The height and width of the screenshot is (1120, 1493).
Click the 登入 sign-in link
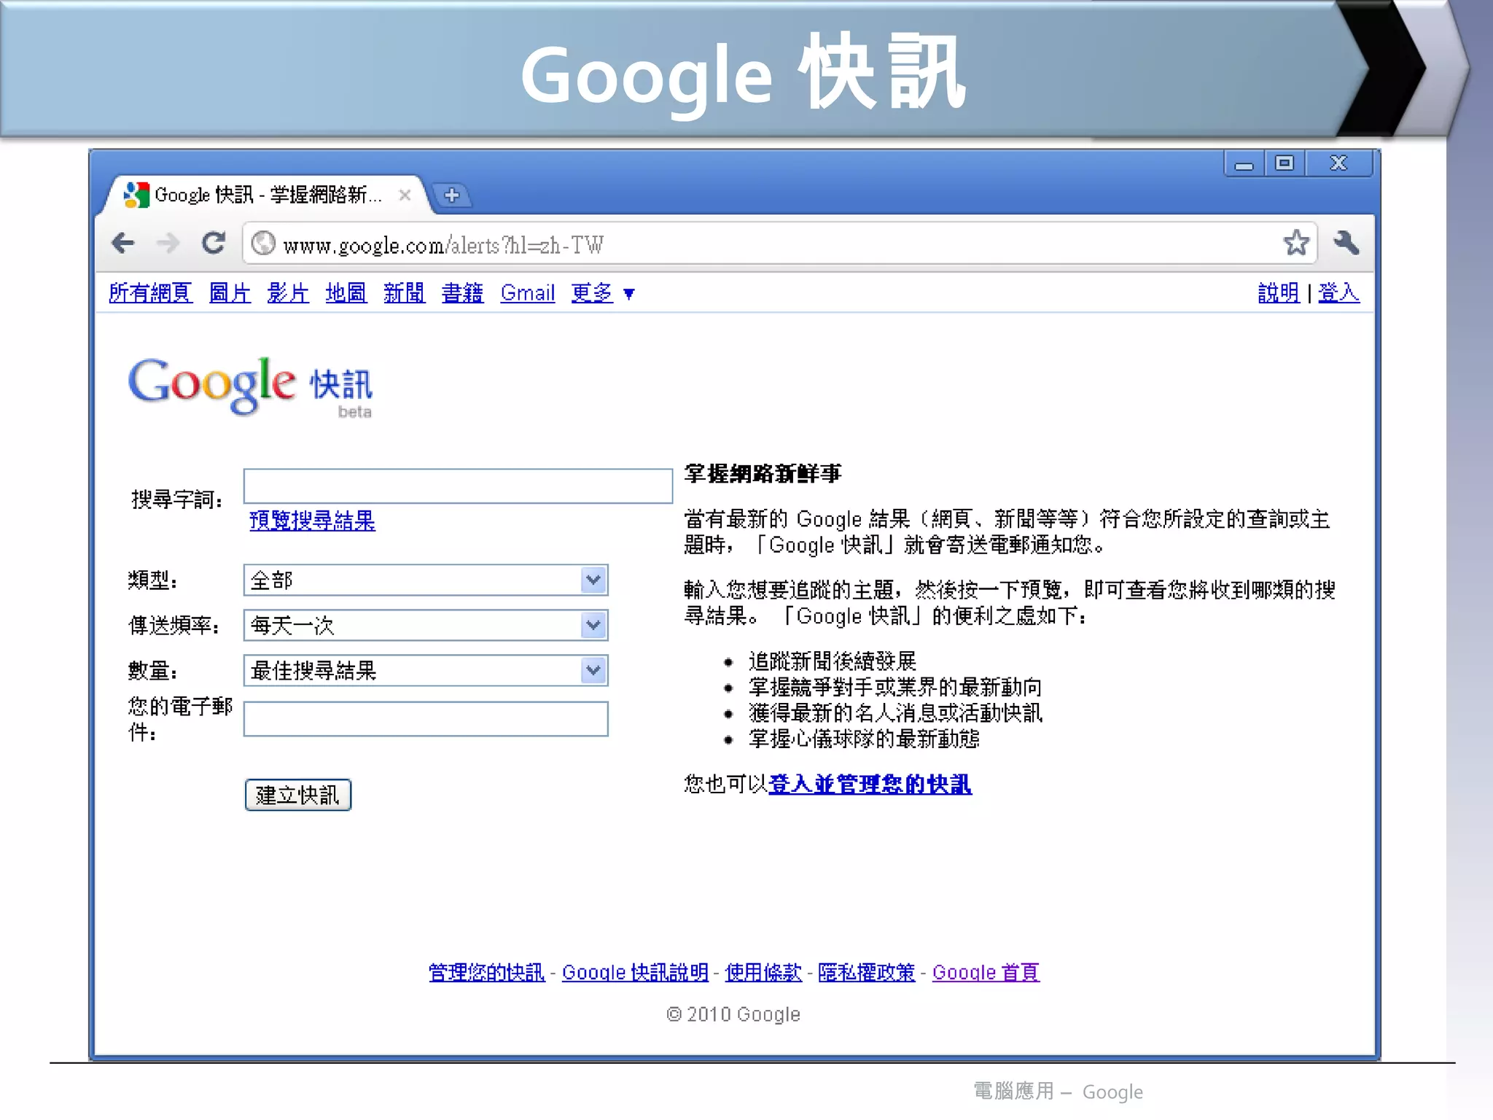pyautogui.click(x=1338, y=293)
